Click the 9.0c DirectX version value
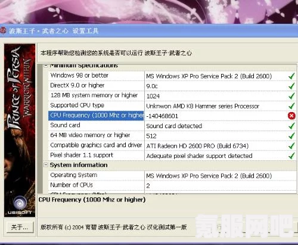 (152, 86)
